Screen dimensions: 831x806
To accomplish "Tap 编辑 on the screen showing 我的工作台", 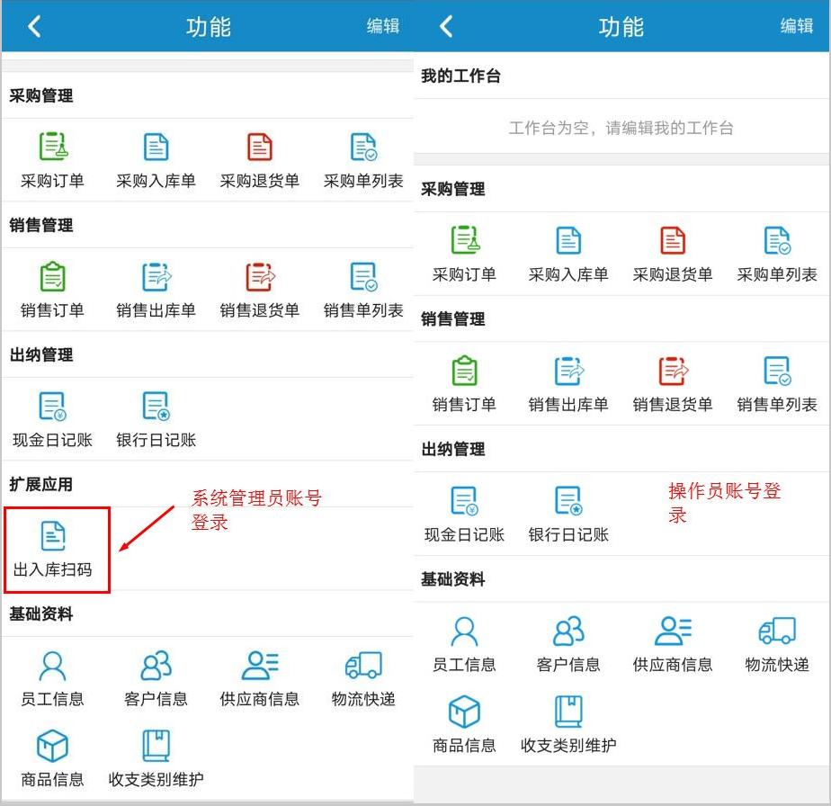I will coord(796,26).
